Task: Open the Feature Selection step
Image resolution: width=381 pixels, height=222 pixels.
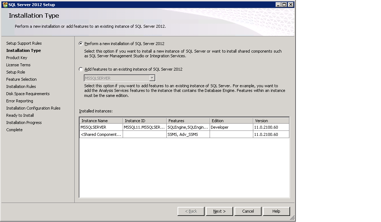Action: [x=21, y=79]
